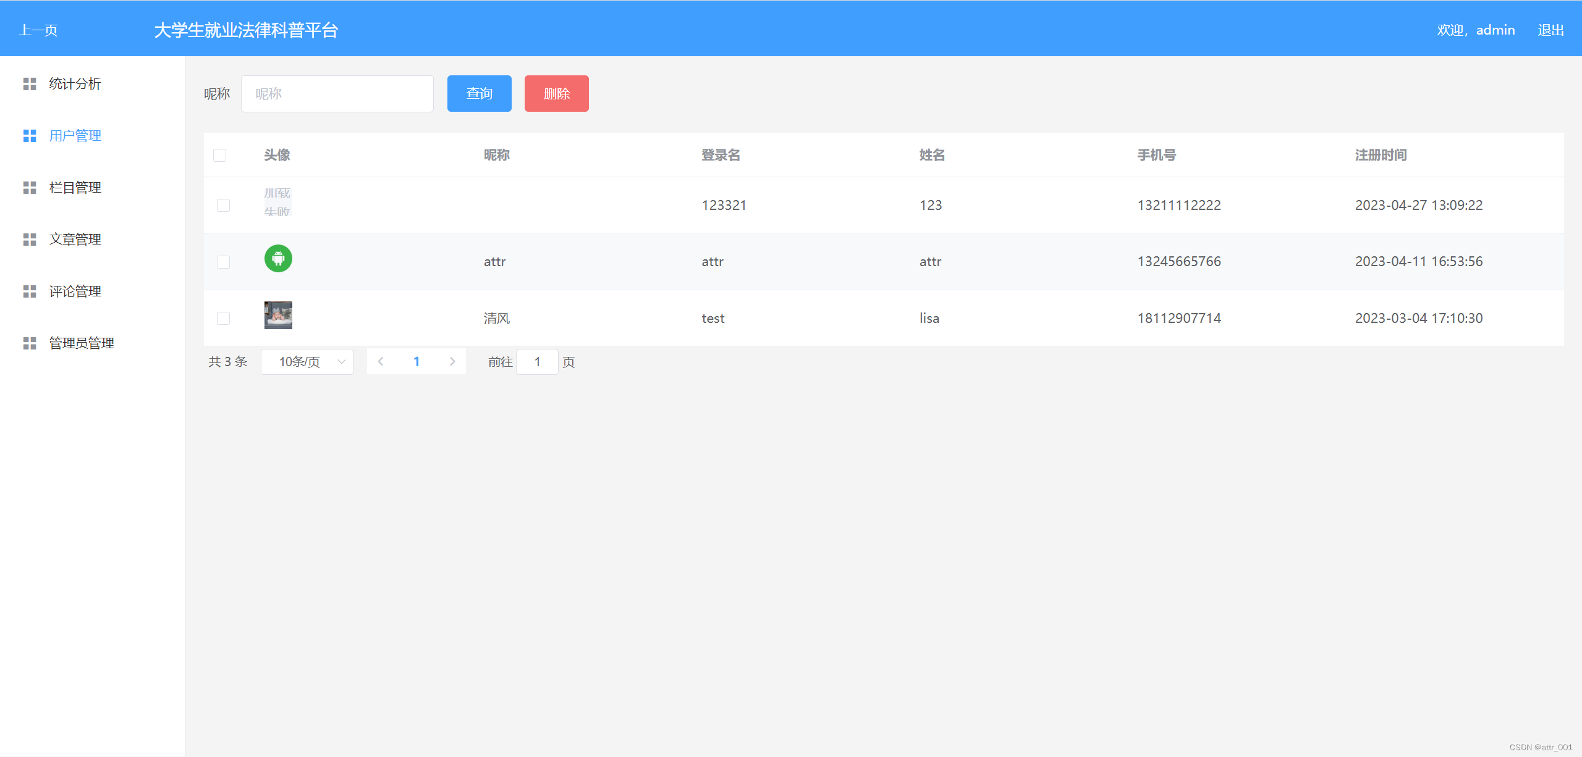1582x757 pixels.
Task: Toggle the select-all checkbox in table header
Action: click(219, 155)
